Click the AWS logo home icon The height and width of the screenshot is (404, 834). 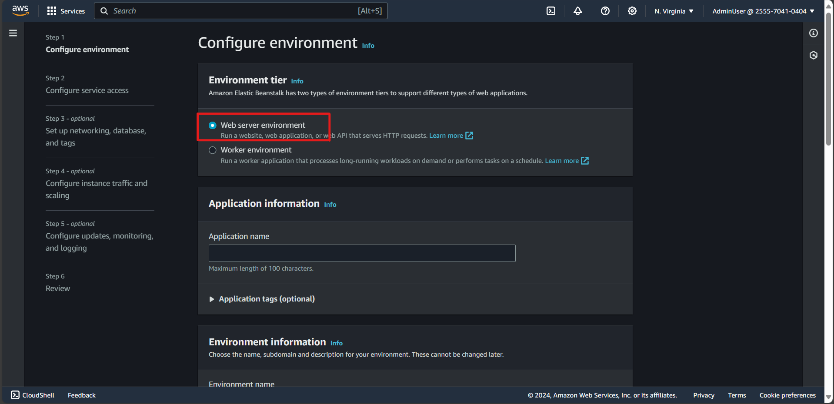click(x=20, y=11)
